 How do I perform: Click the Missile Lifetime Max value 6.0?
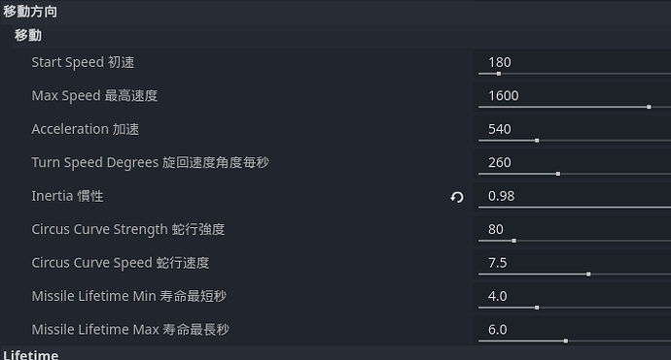[572, 331]
